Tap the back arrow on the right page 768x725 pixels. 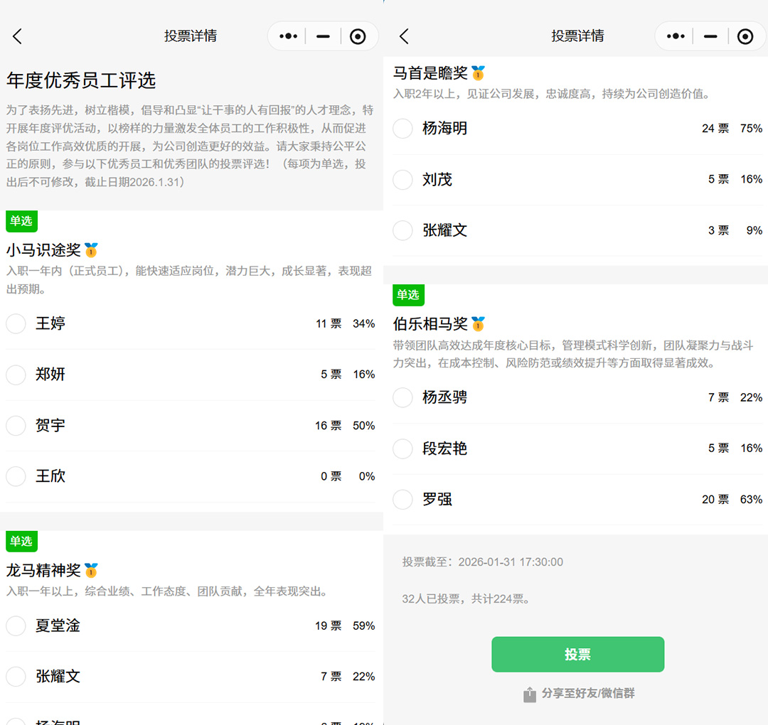click(404, 36)
